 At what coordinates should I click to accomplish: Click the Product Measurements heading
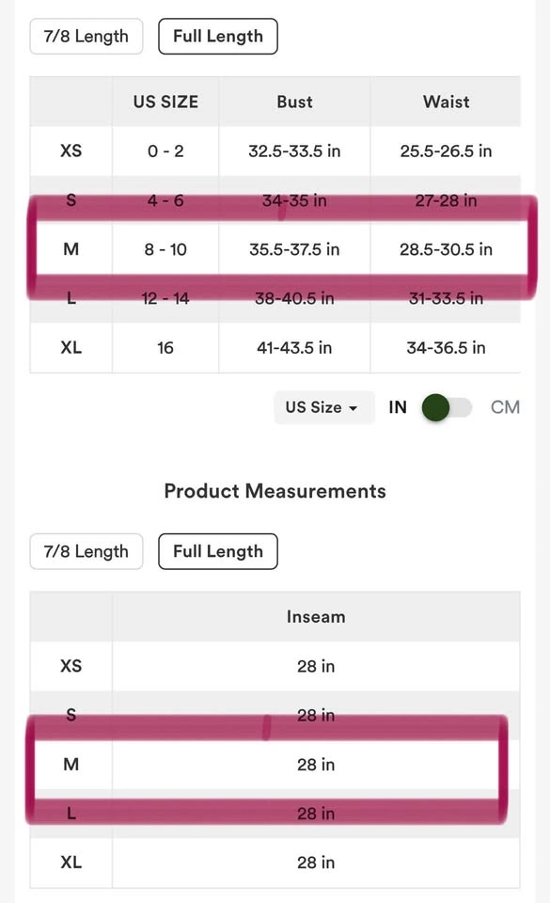pyautogui.click(x=275, y=491)
